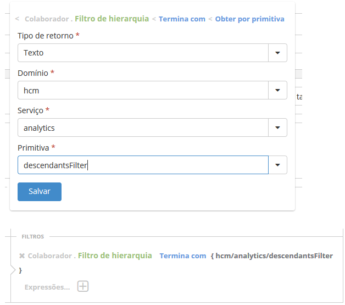Screen dimensions: 345x305
Task: Focus the Domínio field showing hcm
Action: 143,90
